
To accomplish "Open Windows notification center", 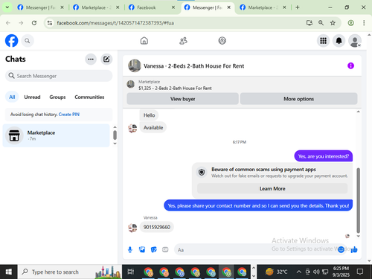I will 359,272.
